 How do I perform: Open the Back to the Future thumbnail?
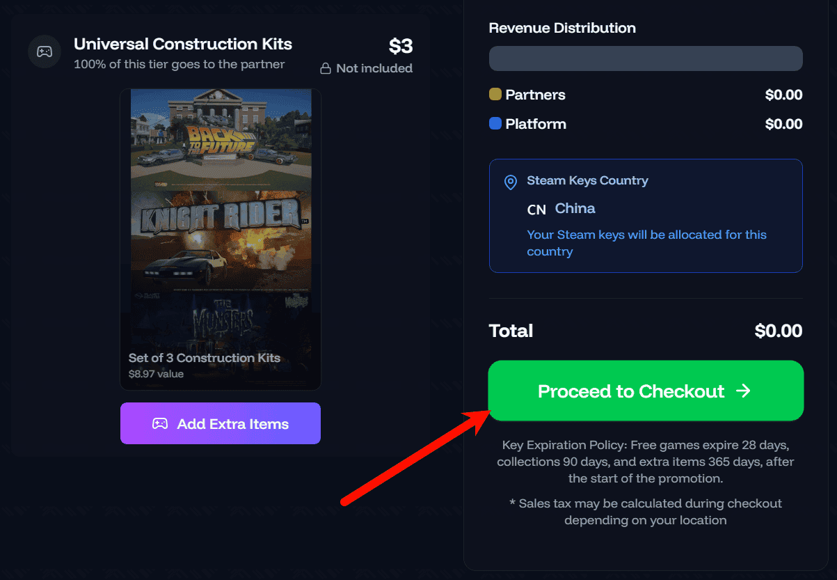[220, 139]
